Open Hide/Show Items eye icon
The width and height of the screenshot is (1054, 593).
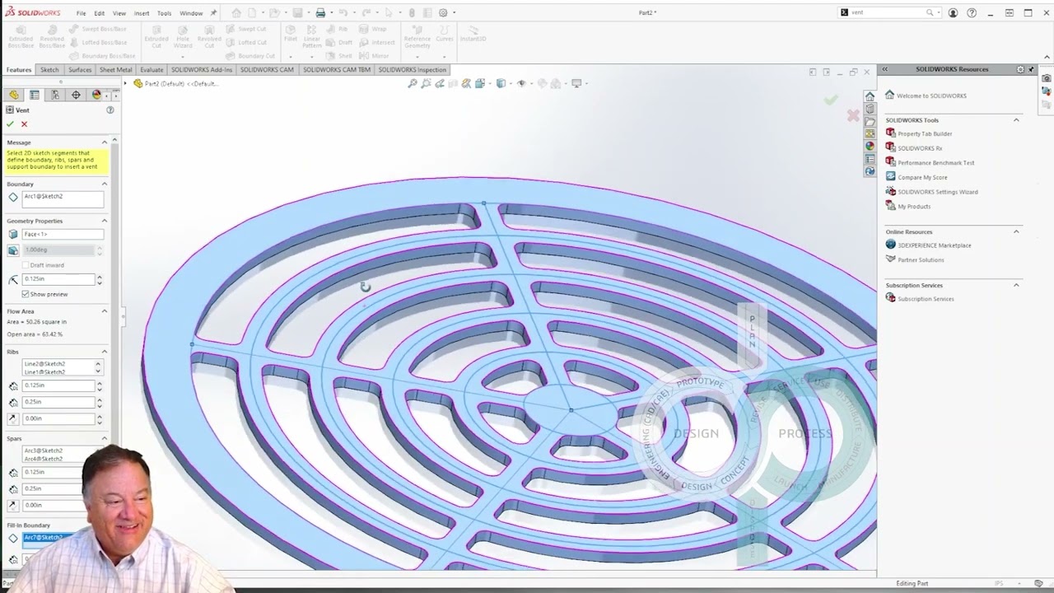point(521,83)
